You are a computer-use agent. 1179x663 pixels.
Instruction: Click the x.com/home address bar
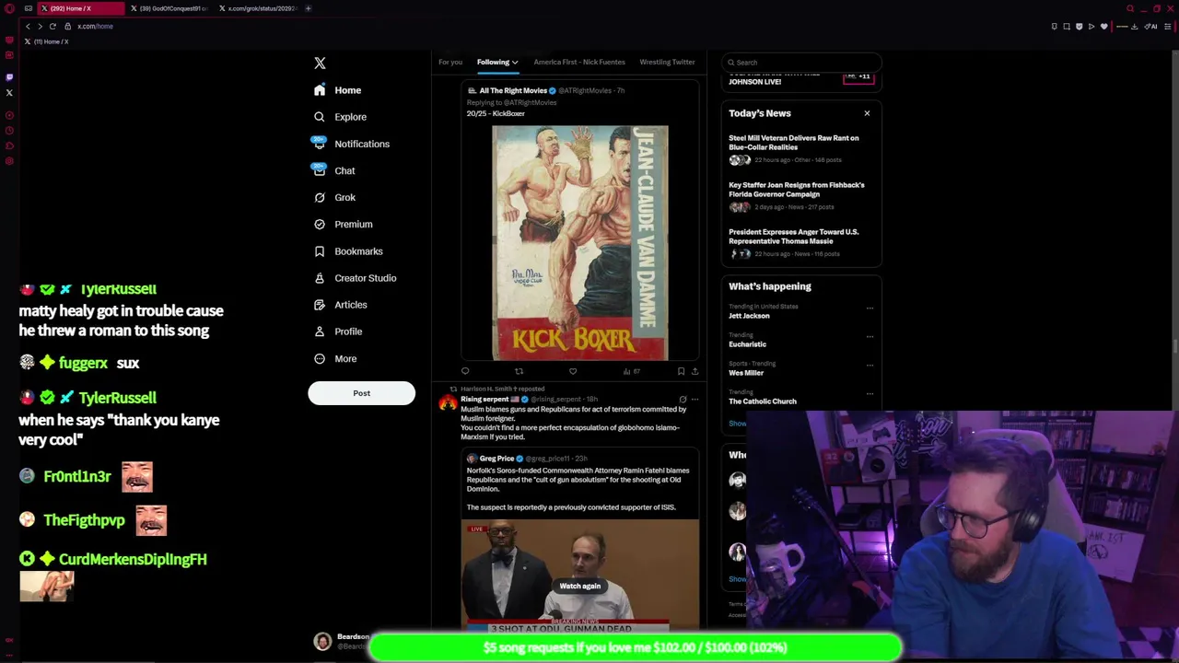(94, 26)
